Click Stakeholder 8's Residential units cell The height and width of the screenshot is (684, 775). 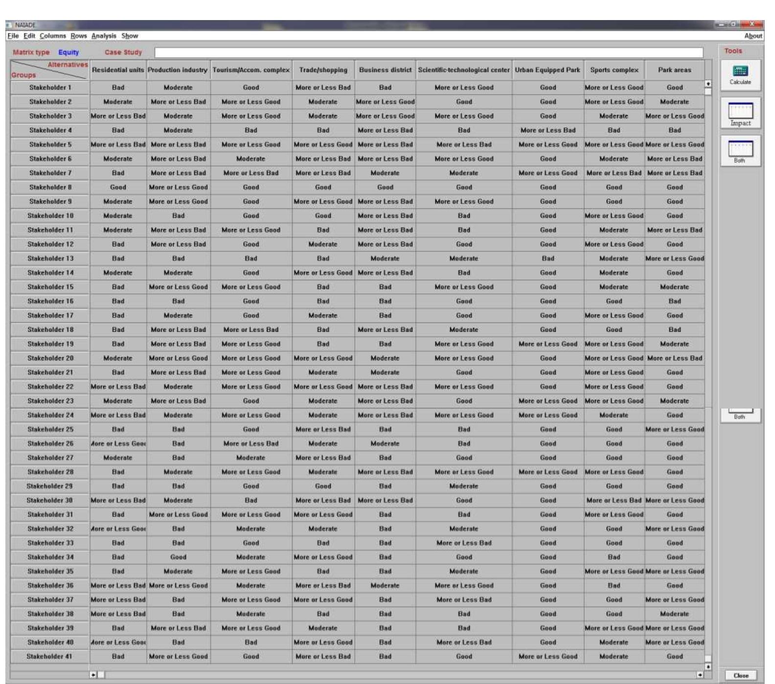tap(118, 187)
